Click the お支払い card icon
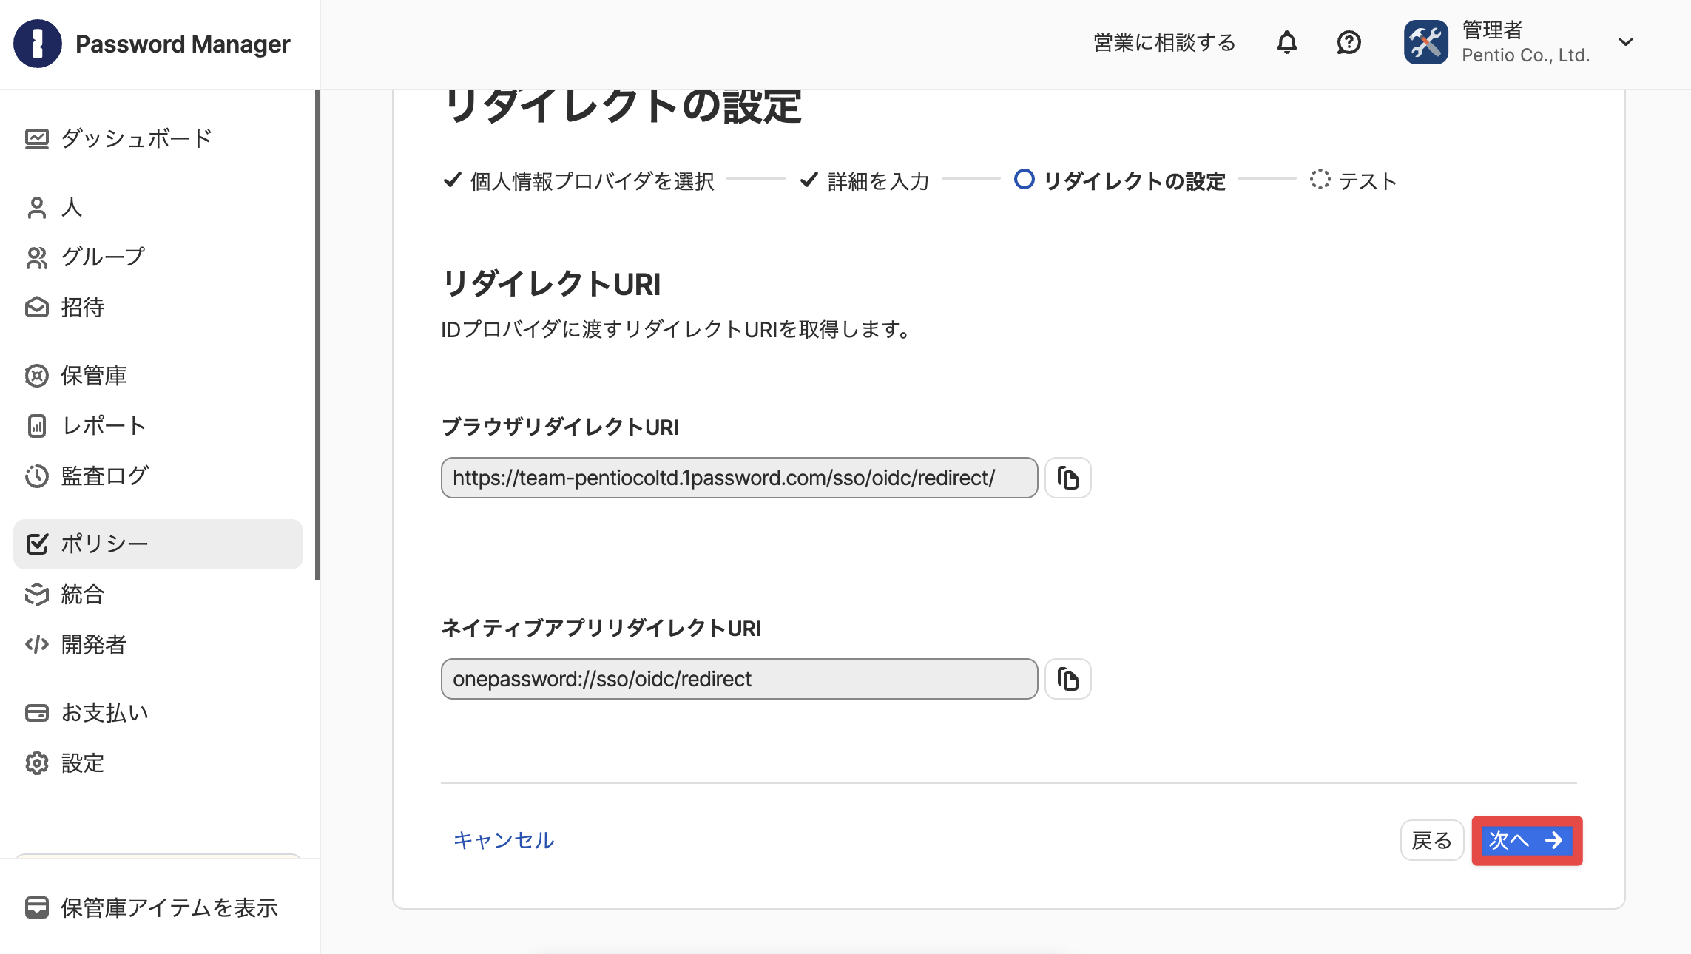Viewport: 1691px width, 954px height. (37, 713)
